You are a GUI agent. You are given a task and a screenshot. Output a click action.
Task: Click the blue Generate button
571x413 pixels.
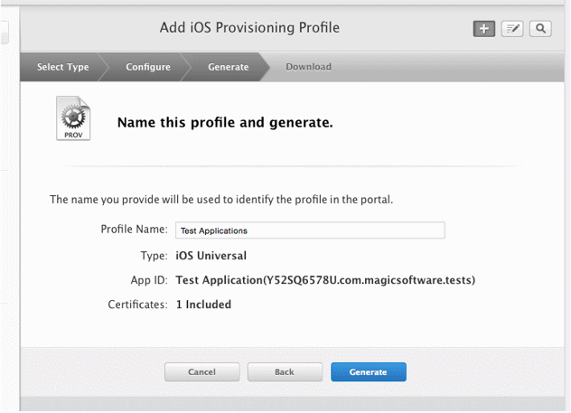(x=369, y=371)
